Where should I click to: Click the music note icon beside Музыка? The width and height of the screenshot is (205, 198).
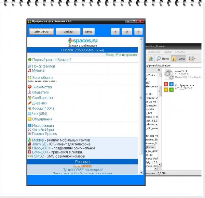[29, 70]
